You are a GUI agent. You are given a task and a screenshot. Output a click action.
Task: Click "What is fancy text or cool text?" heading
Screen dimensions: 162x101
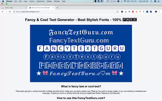(x=81, y=86)
